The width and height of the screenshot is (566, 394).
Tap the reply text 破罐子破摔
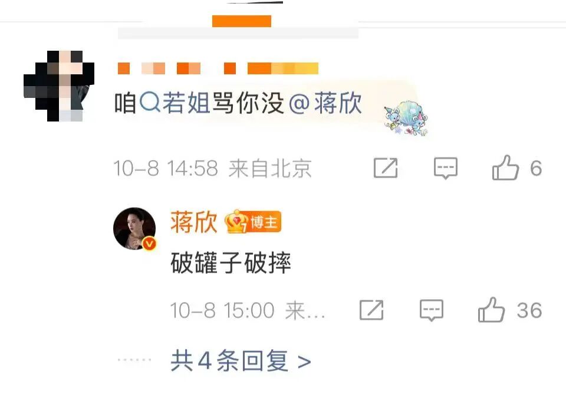[231, 263]
